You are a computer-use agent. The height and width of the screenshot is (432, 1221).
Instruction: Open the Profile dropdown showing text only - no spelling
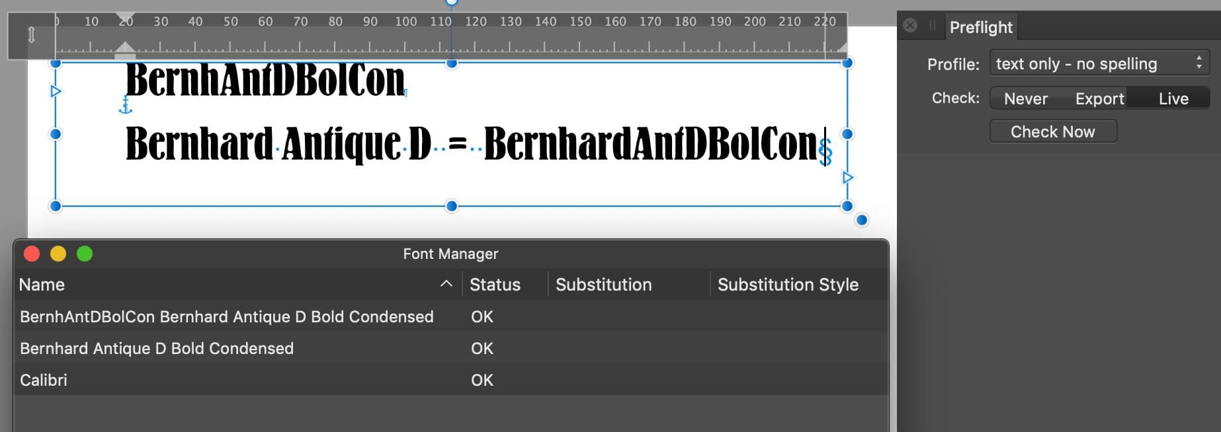pos(1099,63)
